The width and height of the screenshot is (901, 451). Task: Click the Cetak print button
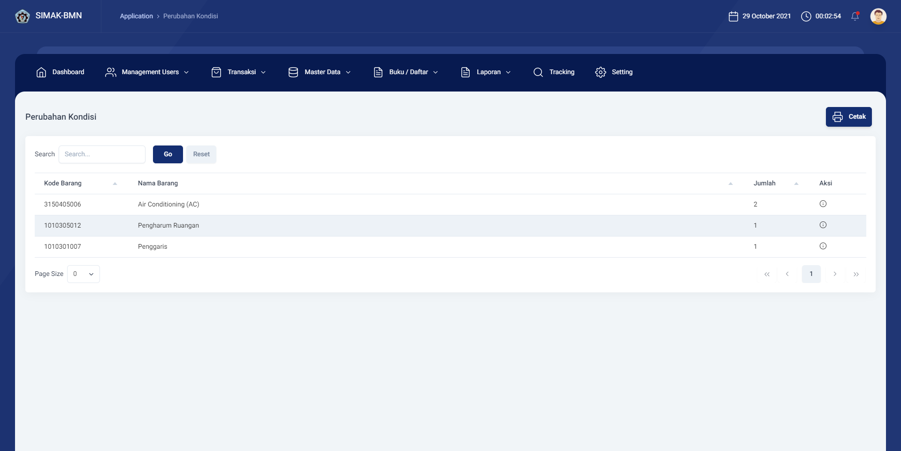pos(848,117)
